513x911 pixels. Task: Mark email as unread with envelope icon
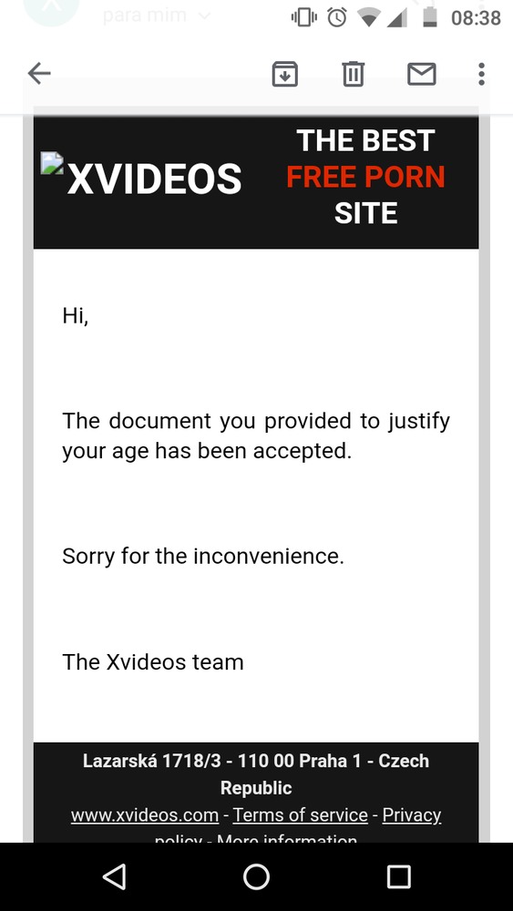coord(422,74)
